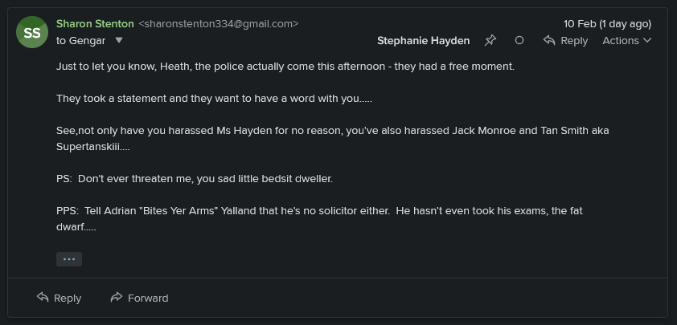
Task: Click sender name Sharon Stenton
Action: point(95,24)
